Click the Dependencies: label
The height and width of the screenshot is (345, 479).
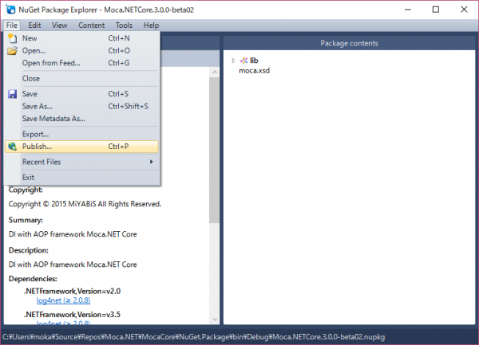pyautogui.click(x=33, y=279)
